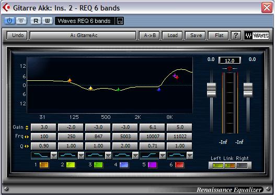
Task: Open help with the question mark button
Action: (236, 35)
